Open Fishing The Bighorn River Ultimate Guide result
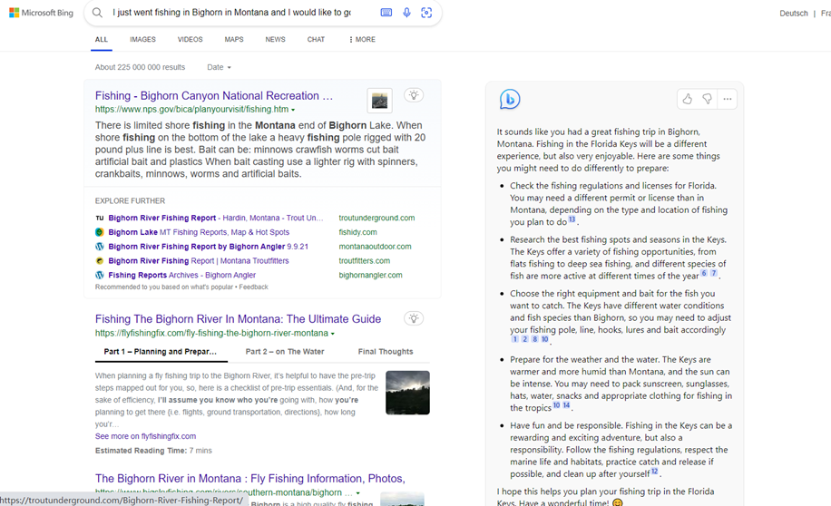Screen dimensions: 831x506 click(x=238, y=319)
